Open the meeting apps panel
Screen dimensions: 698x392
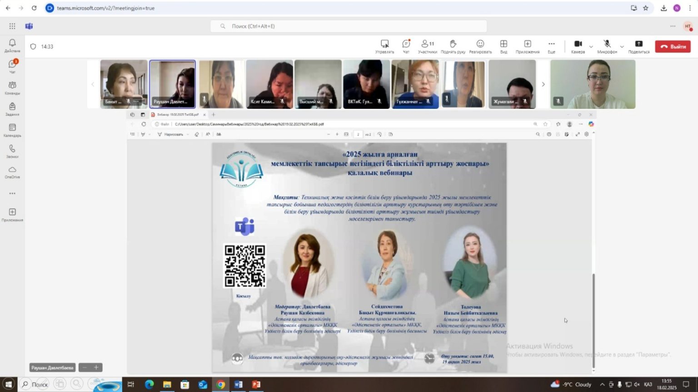527,46
